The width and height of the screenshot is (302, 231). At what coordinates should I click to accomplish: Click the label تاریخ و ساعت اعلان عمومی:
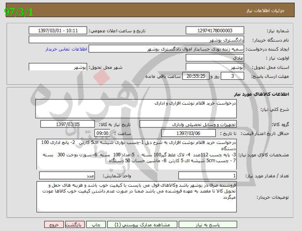[x=117, y=31]
